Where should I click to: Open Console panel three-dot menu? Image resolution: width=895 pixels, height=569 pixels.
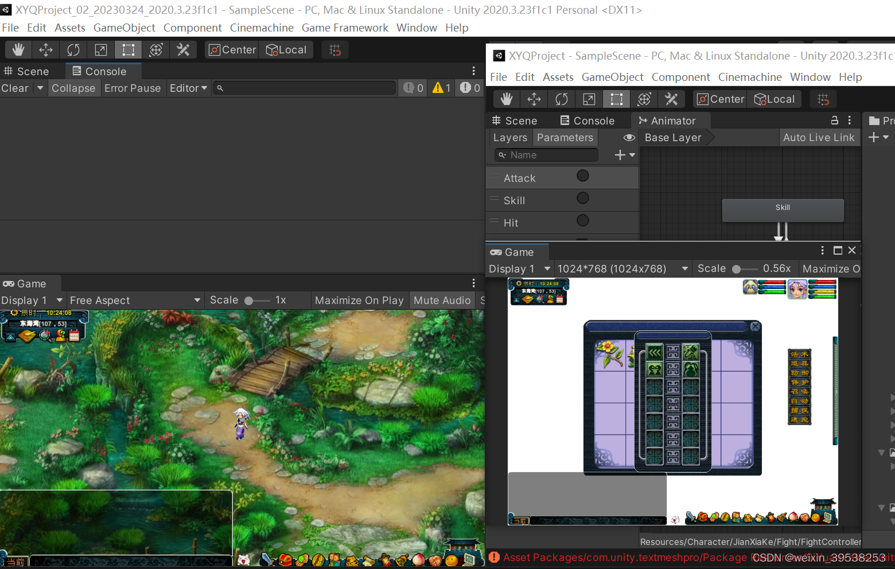click(x=473, y=71)
